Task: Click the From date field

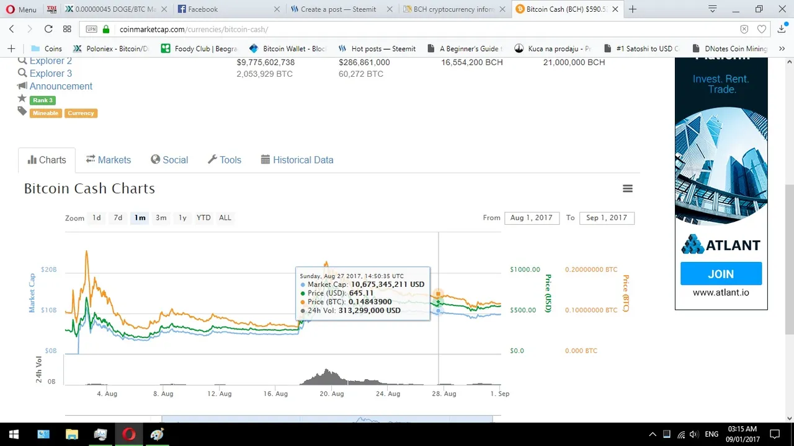Action: [532, 218]
